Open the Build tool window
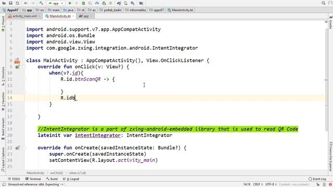 tap(52, 179)
